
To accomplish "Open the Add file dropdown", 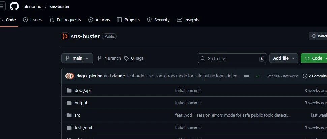I will [284, 58].
